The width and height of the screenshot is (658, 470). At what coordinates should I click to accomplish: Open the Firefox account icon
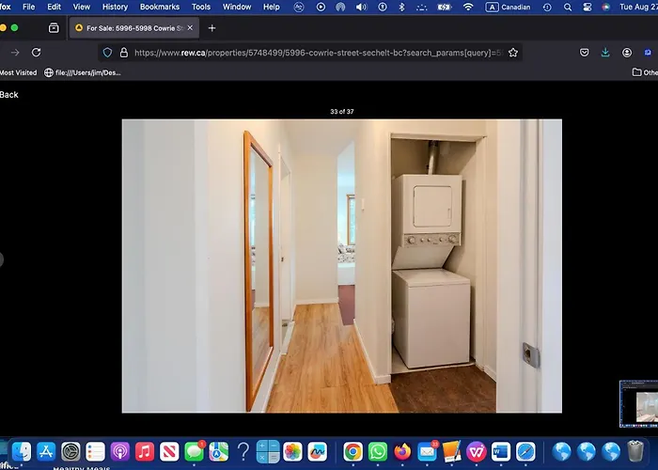[627, 53]
